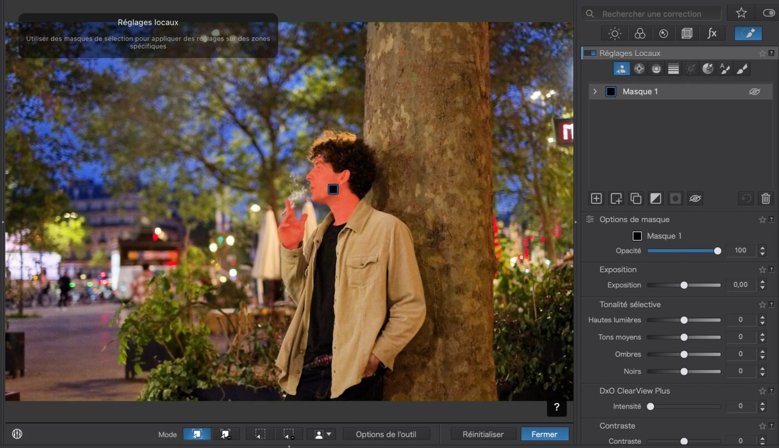
Task: Open the person mask type dropdown
Action: [321, 434]
